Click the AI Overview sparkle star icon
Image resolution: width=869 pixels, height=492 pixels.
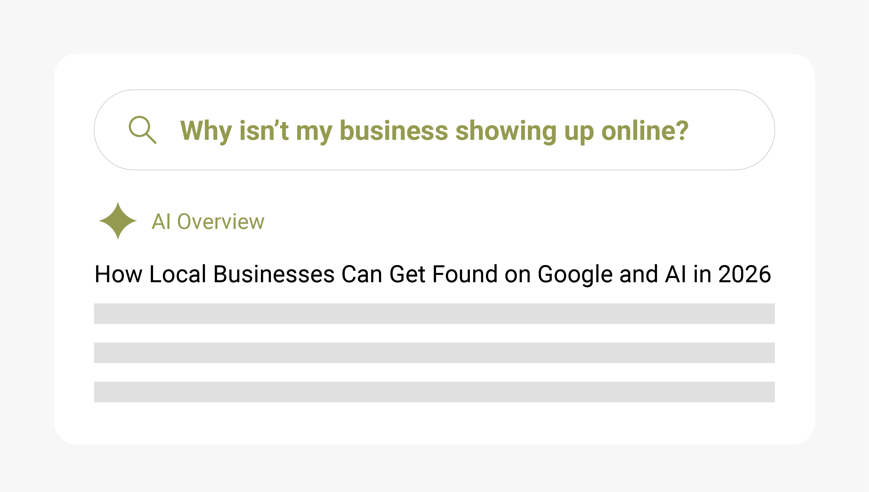point(118,221)
